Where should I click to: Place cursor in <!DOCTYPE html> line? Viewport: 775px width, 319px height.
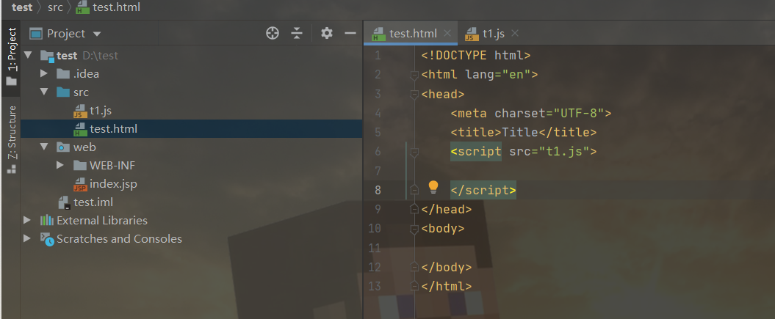click(x=475, y=55)
